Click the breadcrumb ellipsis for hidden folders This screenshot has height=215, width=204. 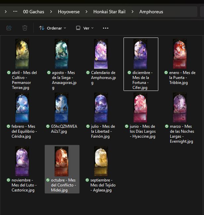tap(15, 12)
